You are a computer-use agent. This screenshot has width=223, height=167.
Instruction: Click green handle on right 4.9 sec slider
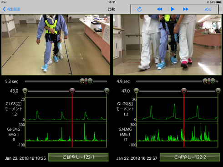click(213, 81)
